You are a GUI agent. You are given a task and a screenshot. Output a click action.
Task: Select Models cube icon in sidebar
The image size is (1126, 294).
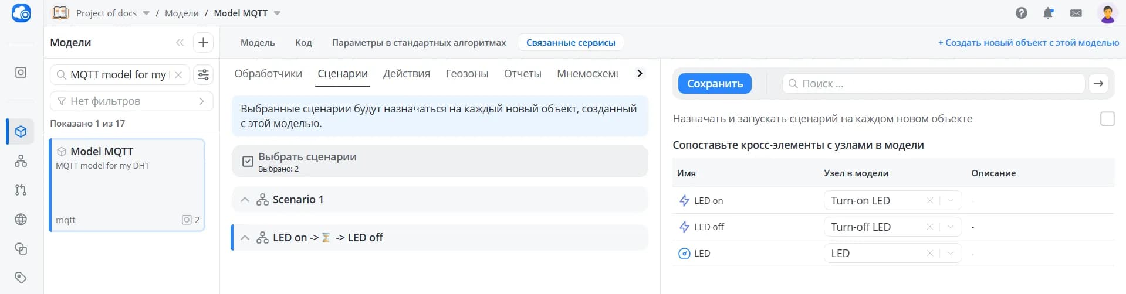21,131
